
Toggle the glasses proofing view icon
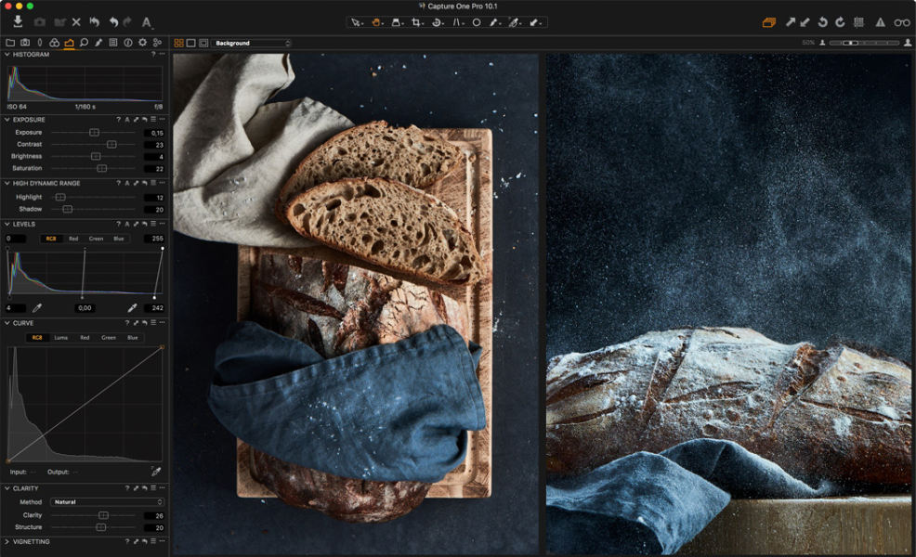(901, 22)
